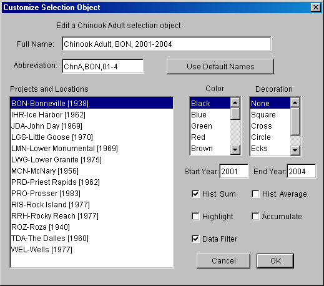
Task: Choose Circle in the Decoration list
Action: (x=270, y=137)
